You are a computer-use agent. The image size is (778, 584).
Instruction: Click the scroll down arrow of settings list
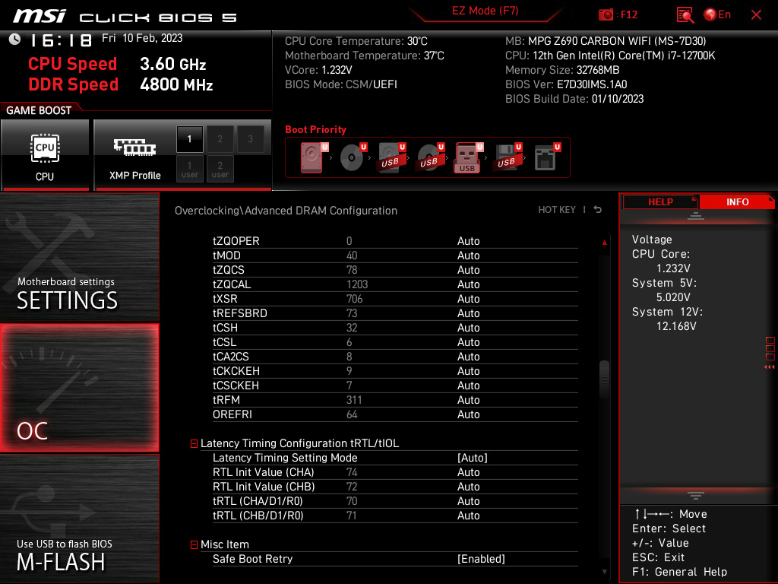604,572
